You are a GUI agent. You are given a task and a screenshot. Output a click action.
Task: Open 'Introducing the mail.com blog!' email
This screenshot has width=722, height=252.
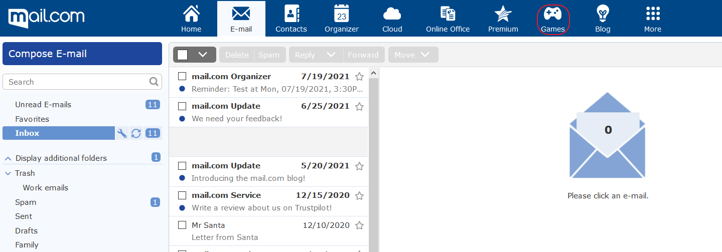click(248, 178)
